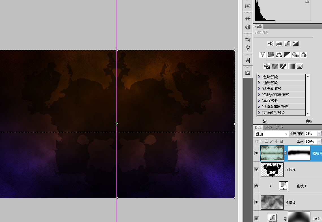The width and height of the screenshot is (322, 222).
Task: Open the Actions panel play icon
Action: point(248,6)
